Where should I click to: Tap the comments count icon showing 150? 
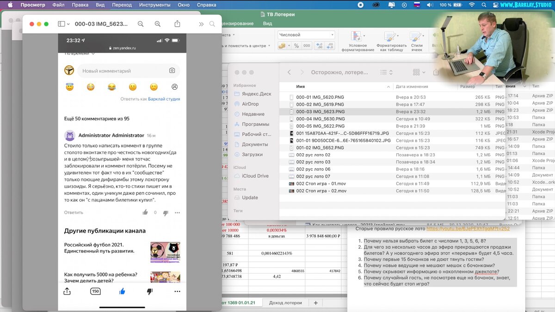95,291
